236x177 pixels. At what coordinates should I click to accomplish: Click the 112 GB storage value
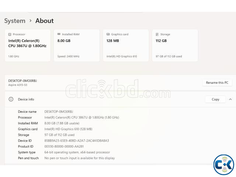(161, 41)
